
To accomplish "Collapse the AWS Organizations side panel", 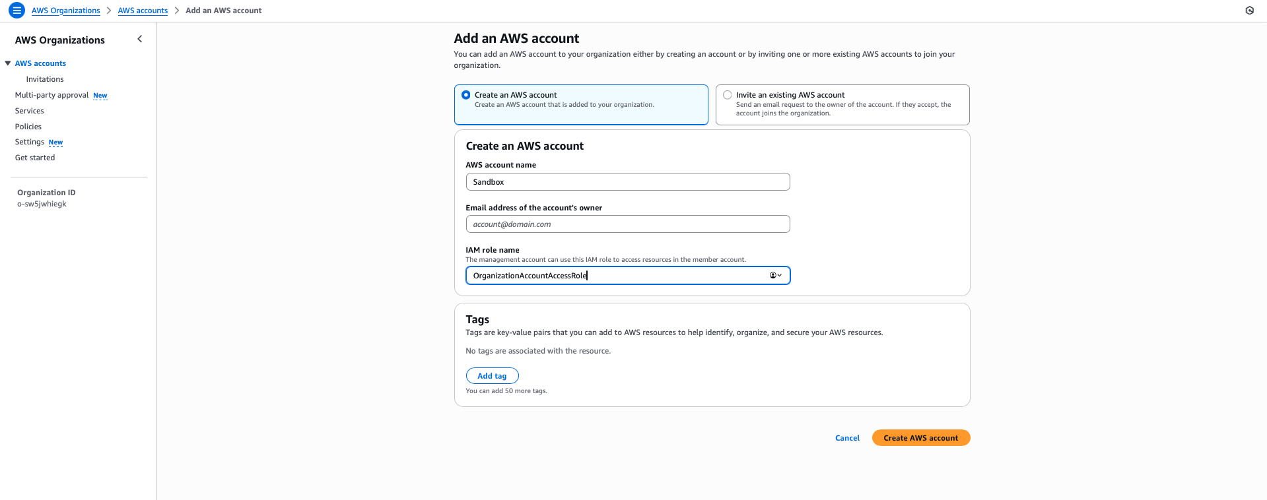I will point(139,40).
